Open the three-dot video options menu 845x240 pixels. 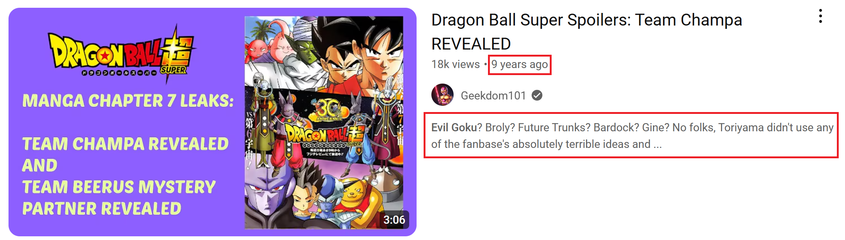tap(821, 16)
